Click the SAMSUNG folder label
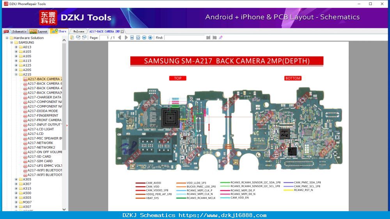390x219 pixels. coord(26,42)
